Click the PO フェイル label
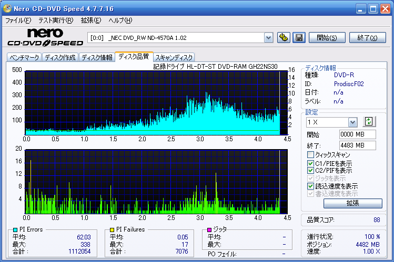 tap(222, 254)
